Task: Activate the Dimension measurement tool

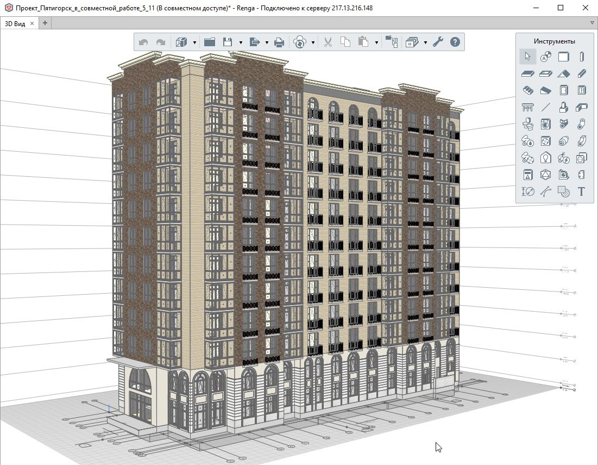Action: pyautogui.click(x=527, y=191)
